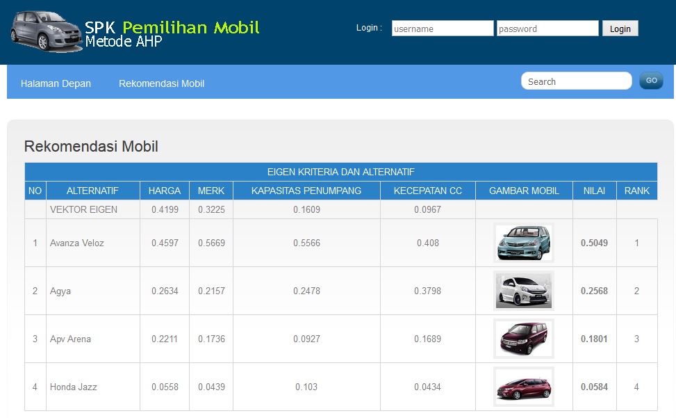676x418 pixels.
Task: Click the Search text box
Action: coord(576,81)
